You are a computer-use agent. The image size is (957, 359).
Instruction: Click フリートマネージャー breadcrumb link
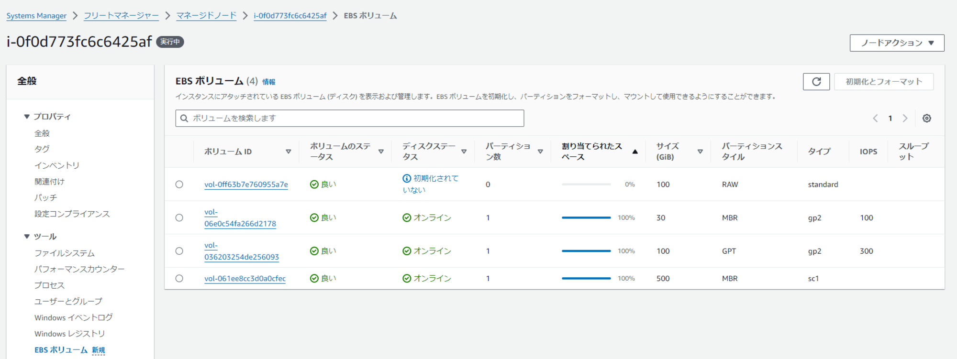[122, 16]
